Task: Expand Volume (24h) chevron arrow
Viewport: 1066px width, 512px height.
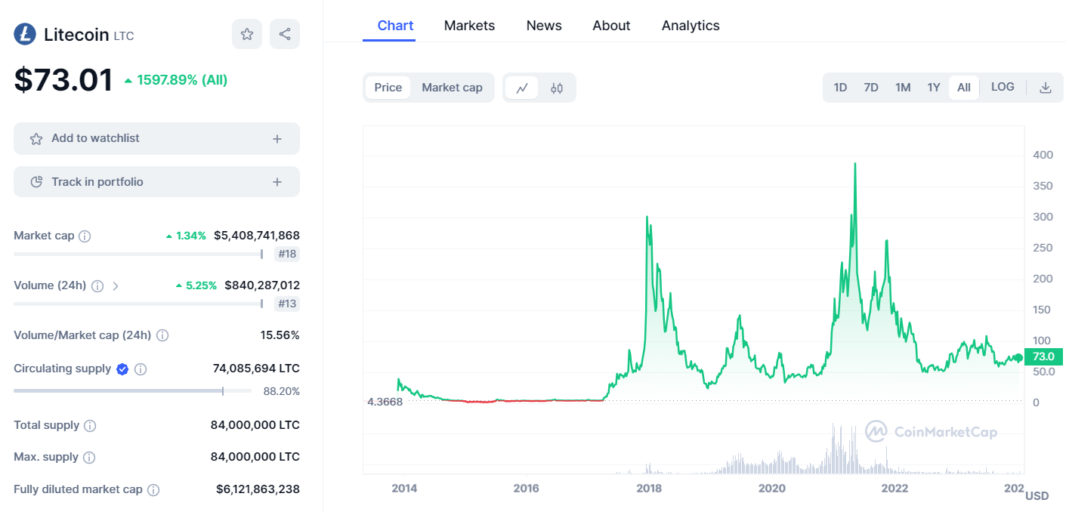Action: [116, 286]
